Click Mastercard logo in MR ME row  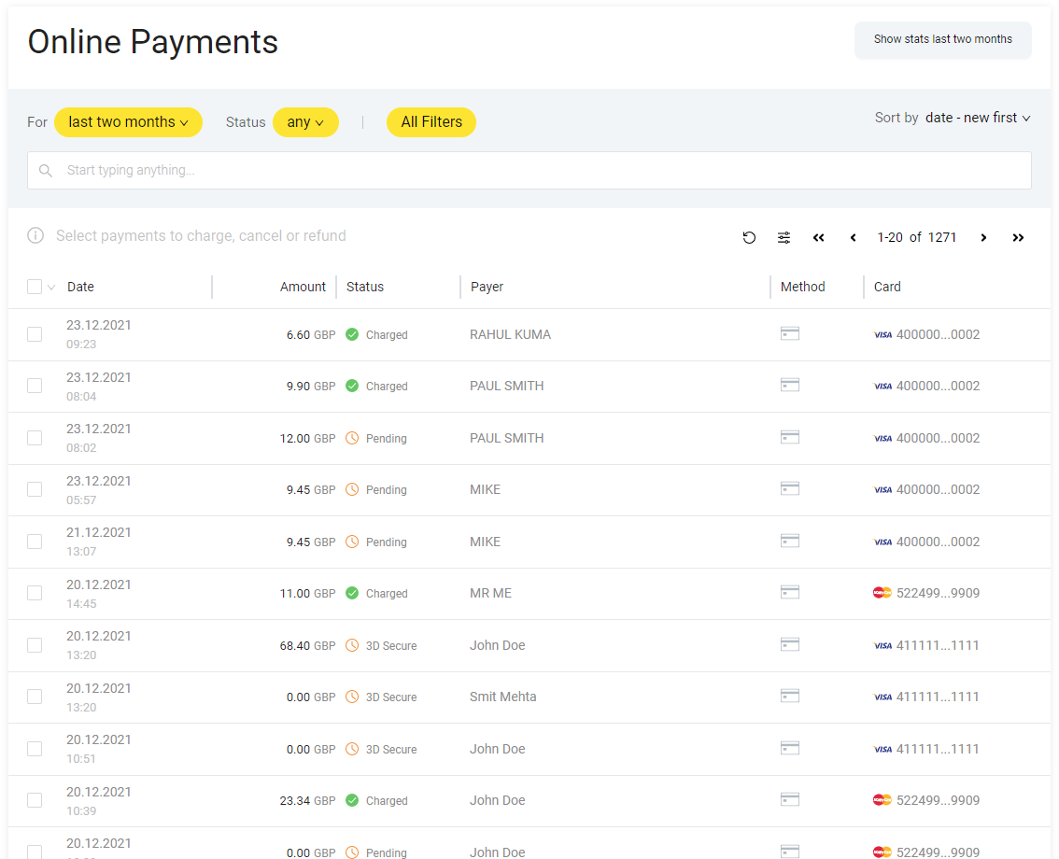[882, 593]
